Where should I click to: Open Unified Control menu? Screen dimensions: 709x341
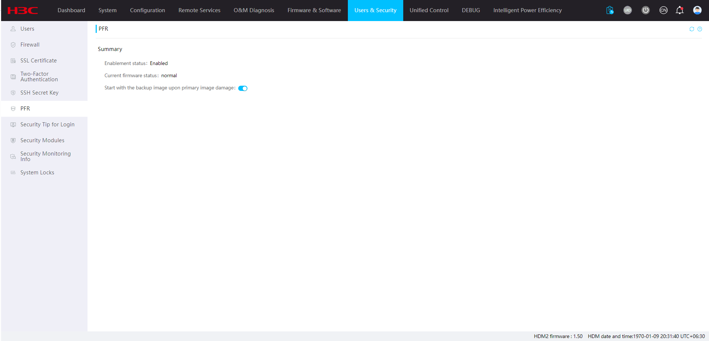click(429, 10)
